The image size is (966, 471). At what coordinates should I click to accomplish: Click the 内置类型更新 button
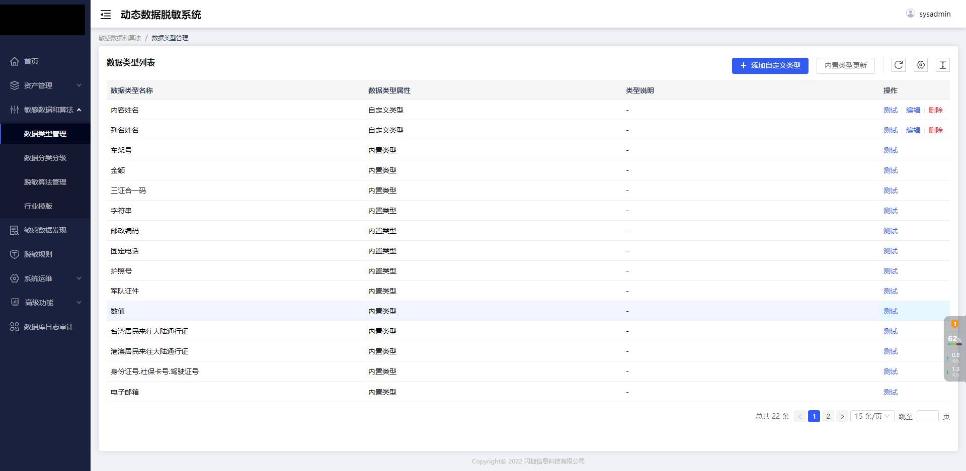point(846,65)
